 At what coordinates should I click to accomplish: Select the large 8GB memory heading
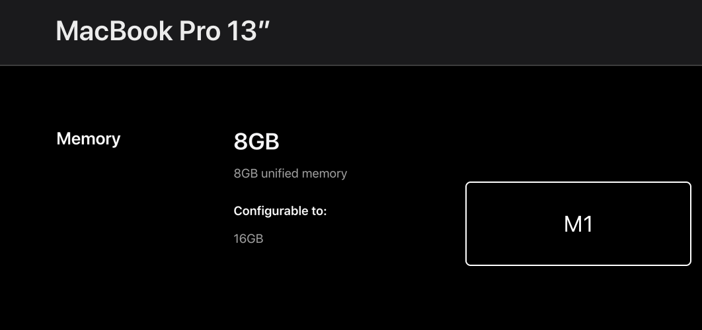[x=256, y=142]
